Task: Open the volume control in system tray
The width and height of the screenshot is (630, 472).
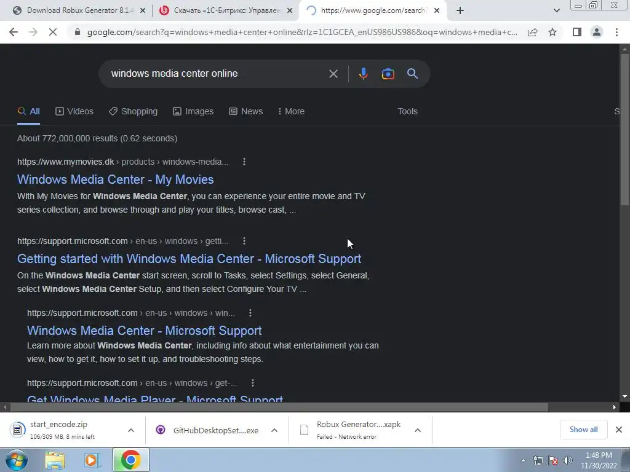Action: pos(567,460)
